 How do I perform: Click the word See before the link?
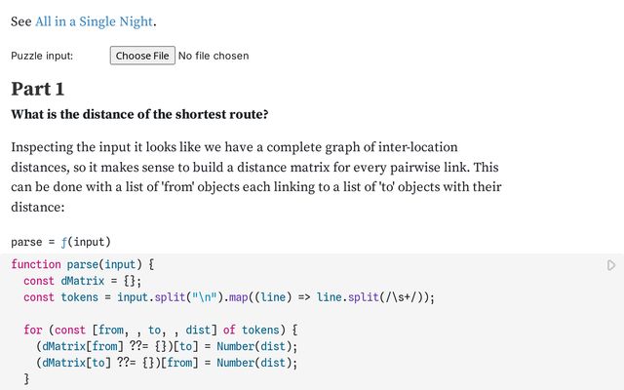coord(20,21)
